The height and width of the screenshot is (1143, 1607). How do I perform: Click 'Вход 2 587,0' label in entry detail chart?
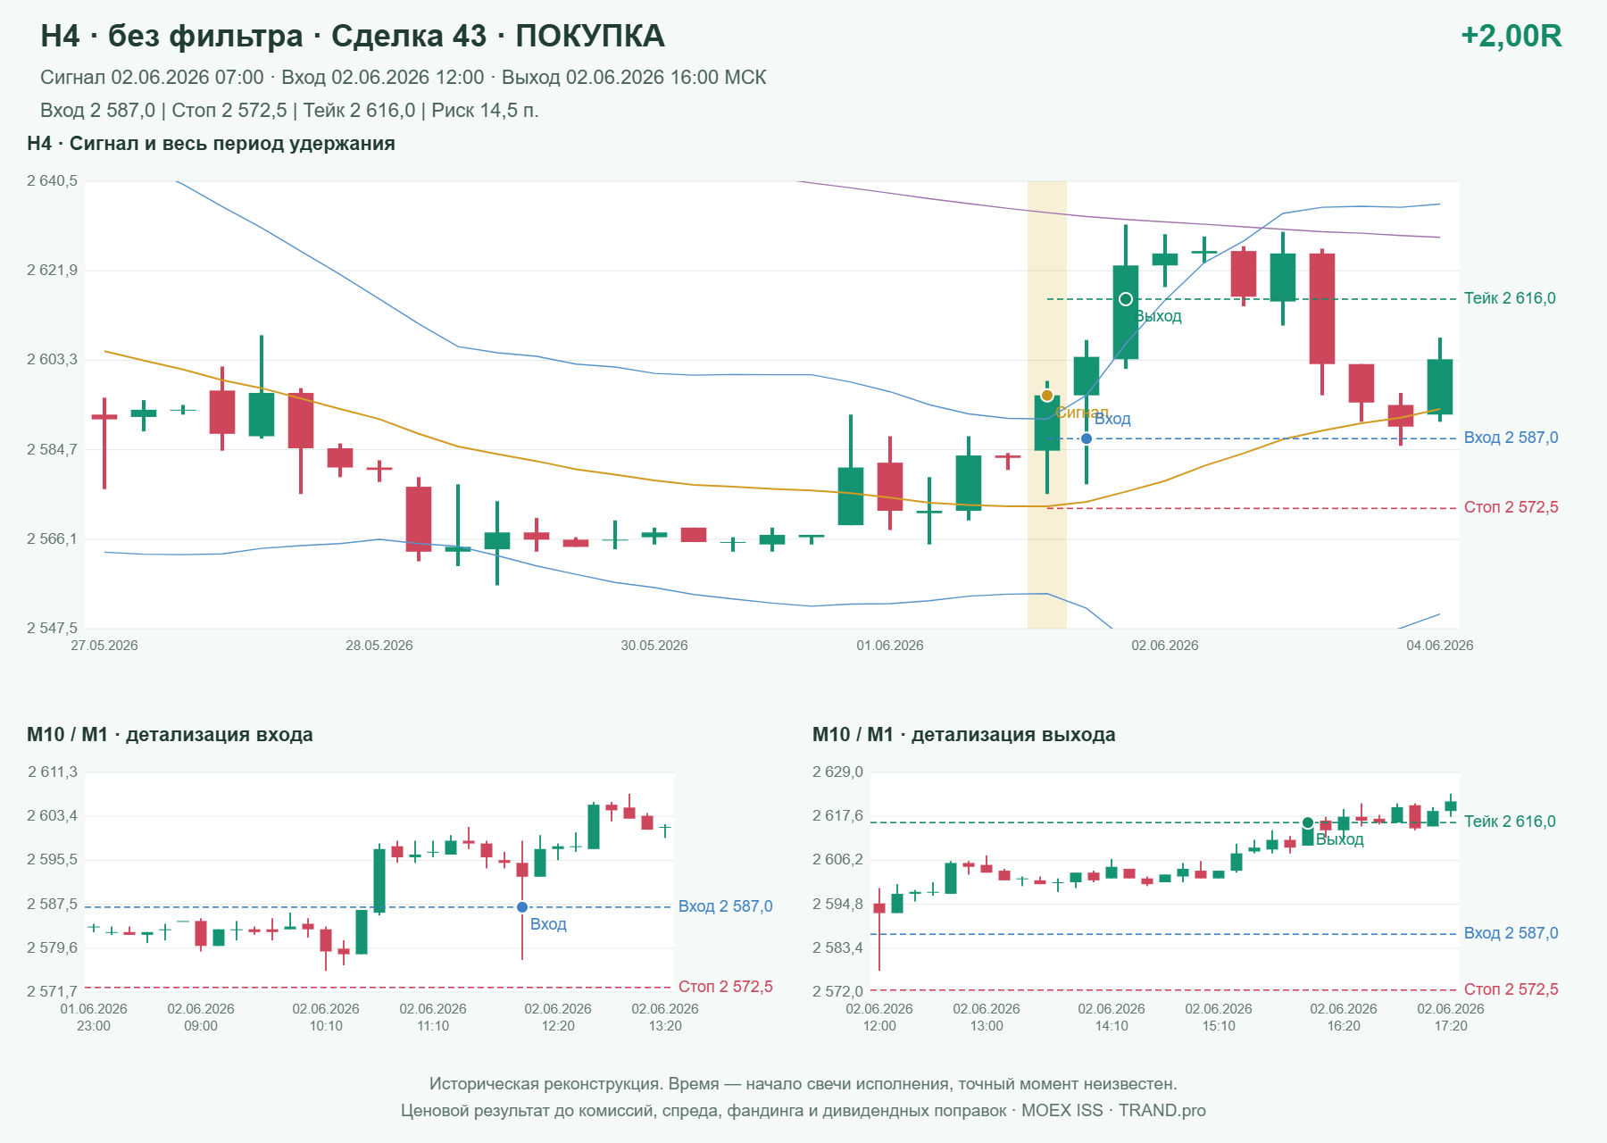click(x=725, y=906)
